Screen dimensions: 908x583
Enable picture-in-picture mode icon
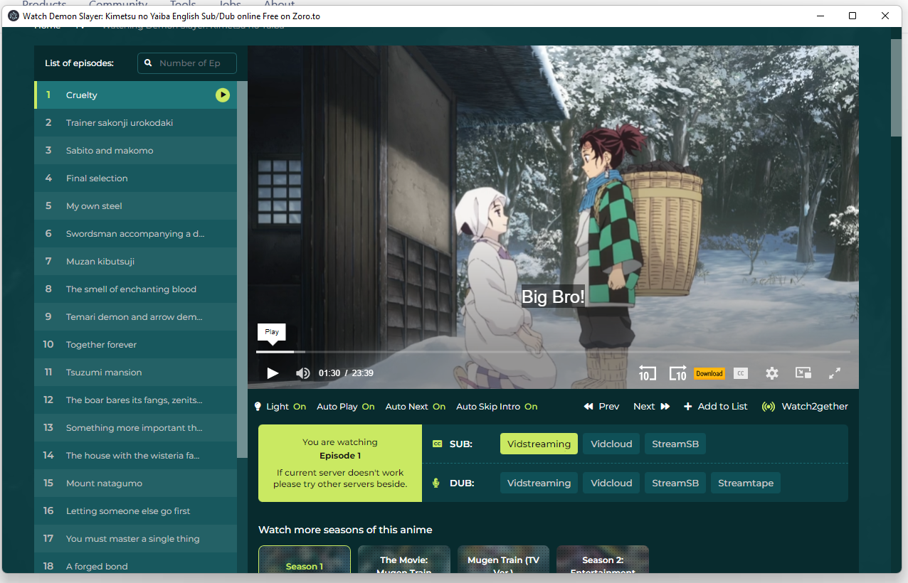point(803,373)
